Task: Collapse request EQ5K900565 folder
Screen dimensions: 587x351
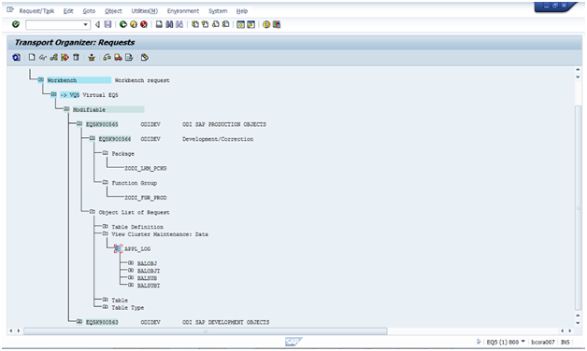Action: pyautogui.click(x=79, y=124)
